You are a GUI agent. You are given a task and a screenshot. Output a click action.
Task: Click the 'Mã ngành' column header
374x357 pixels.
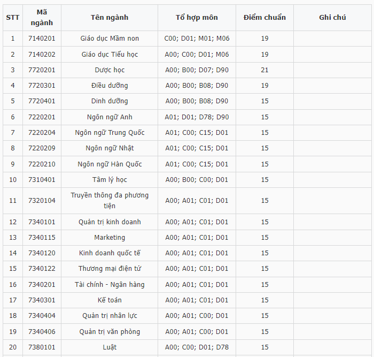[42, 18]
